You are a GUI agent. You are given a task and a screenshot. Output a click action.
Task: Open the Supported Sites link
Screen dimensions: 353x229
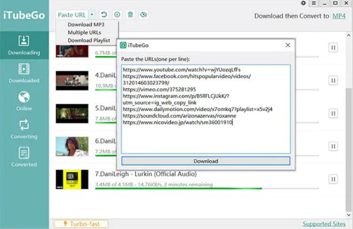(x=324, y=224)
